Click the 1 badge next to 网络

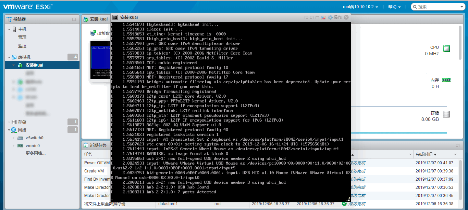coord(73,130)
